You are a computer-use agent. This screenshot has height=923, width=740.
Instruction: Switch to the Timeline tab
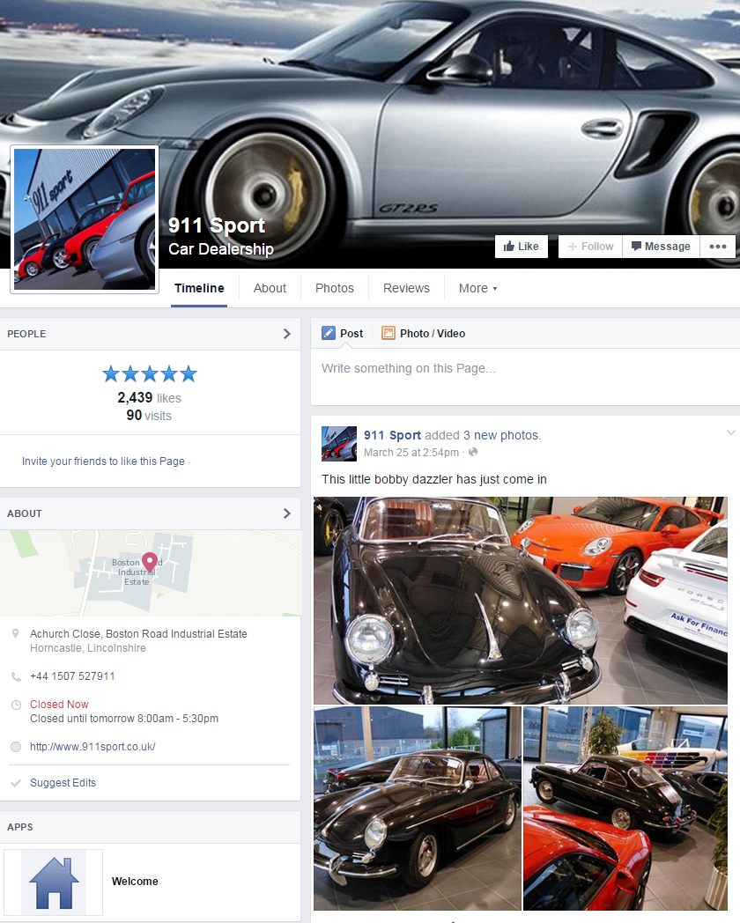[x=199, y=289]
